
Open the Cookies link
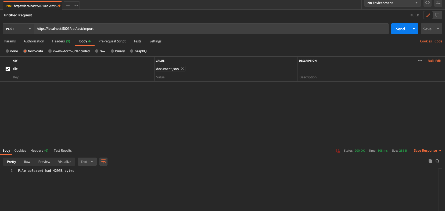point(426,41)
